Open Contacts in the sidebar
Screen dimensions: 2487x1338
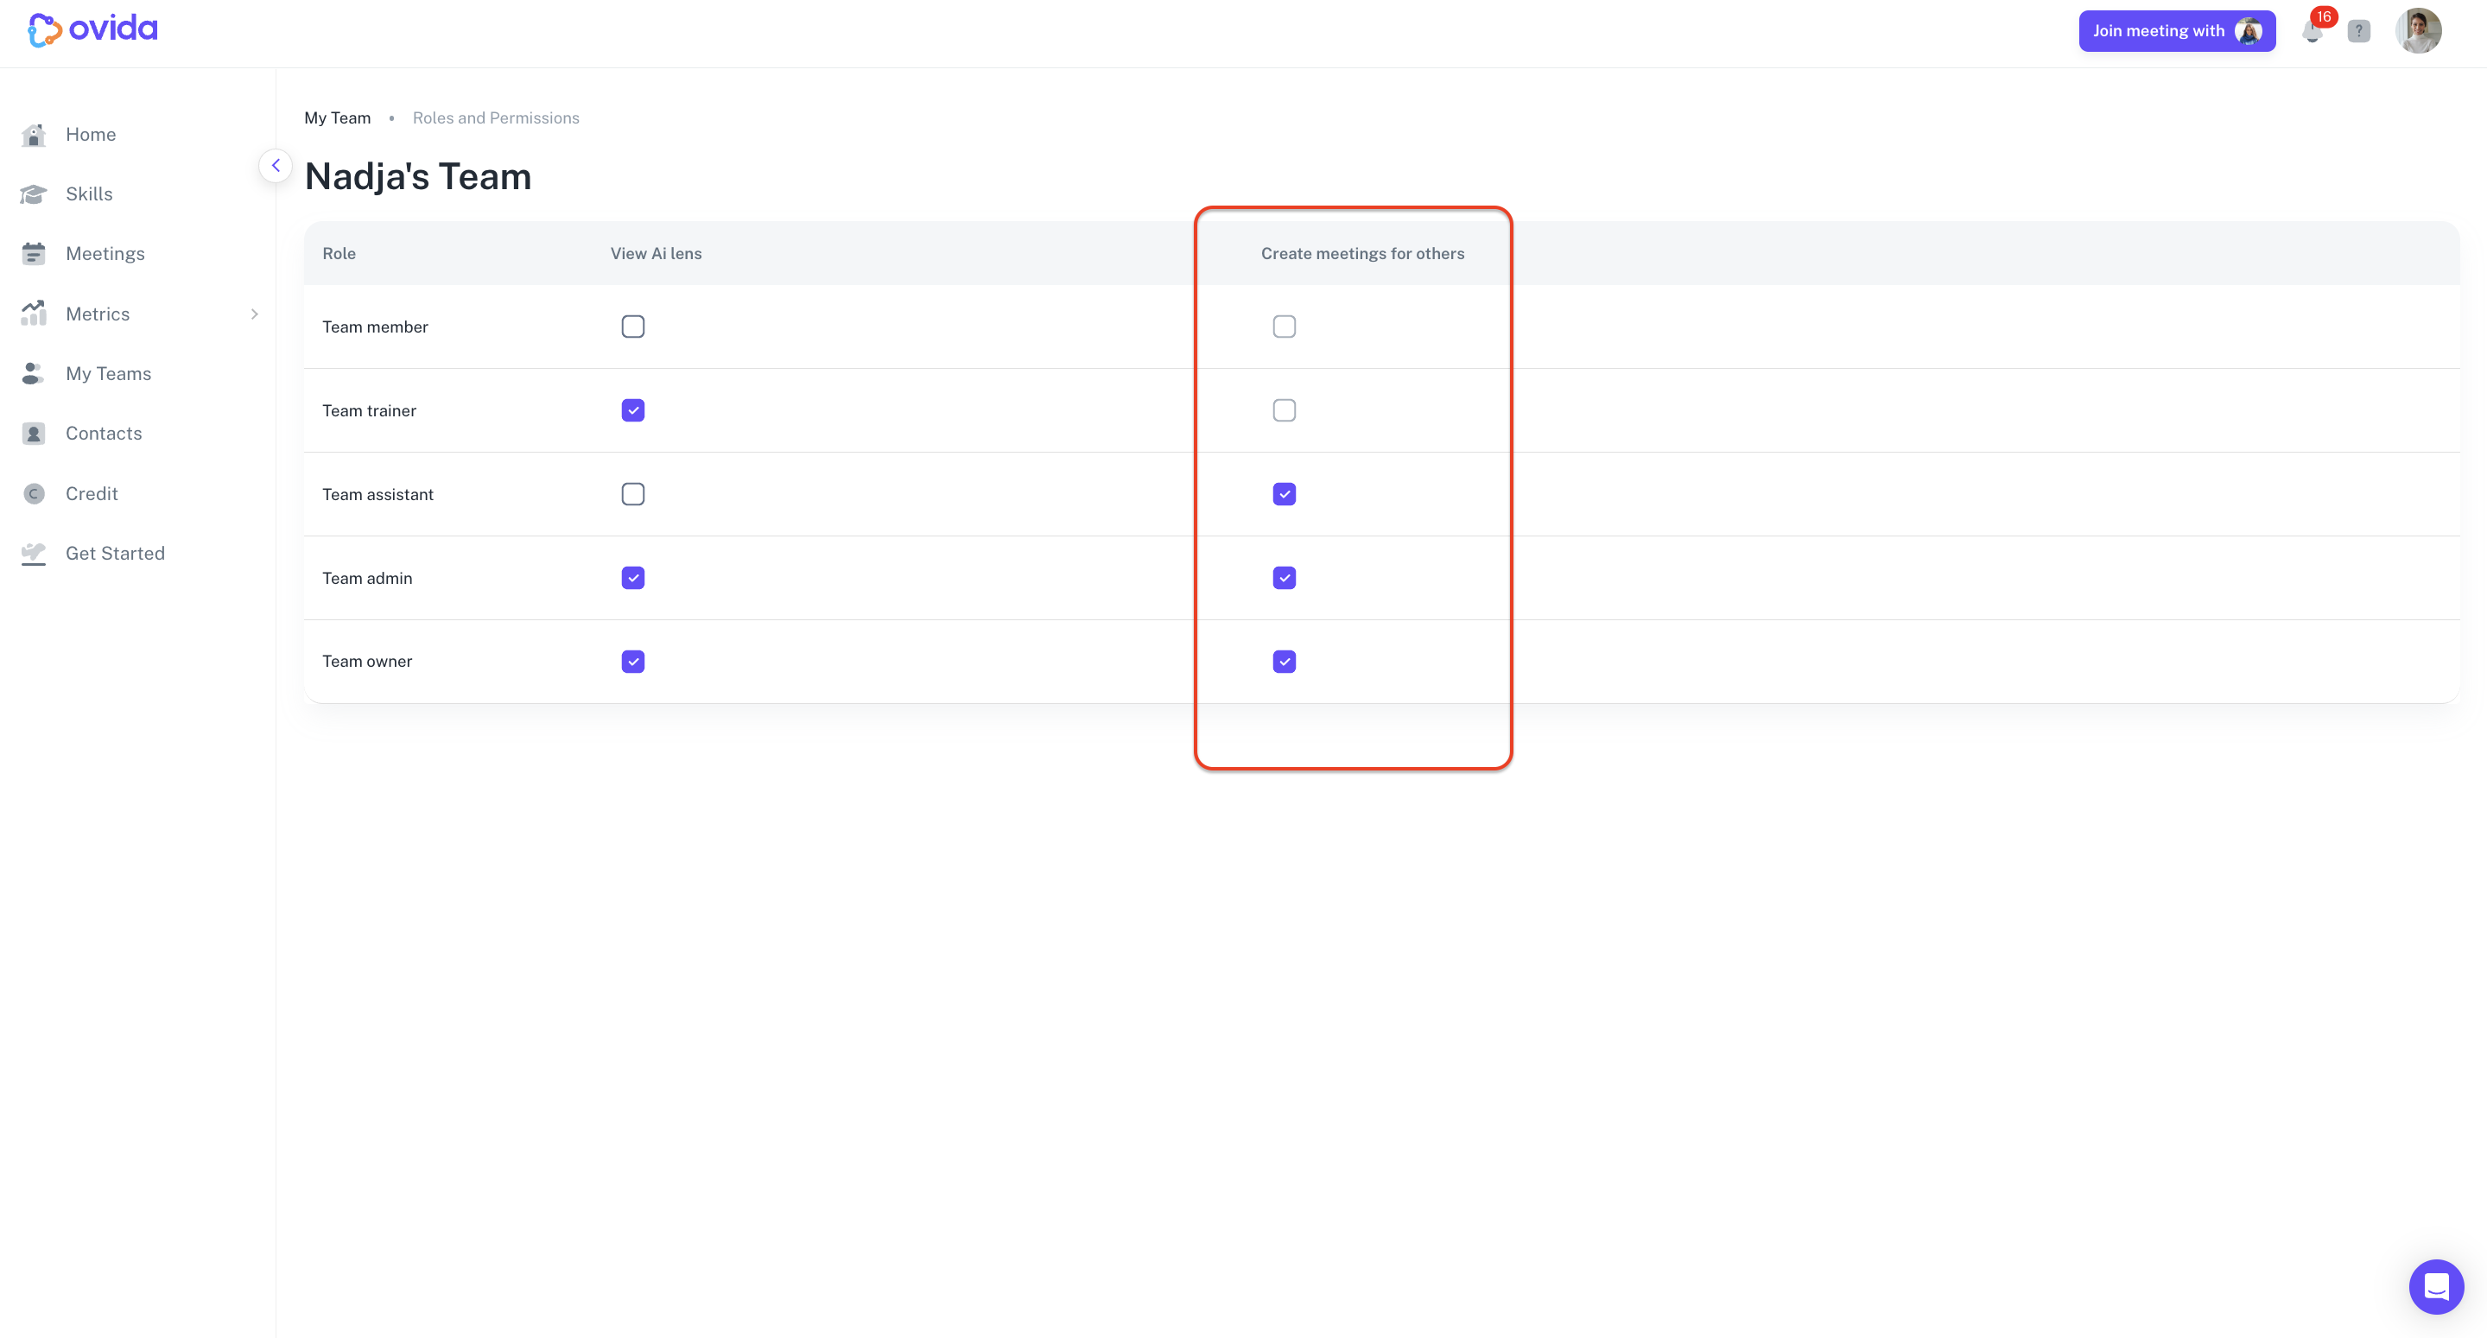104,434
